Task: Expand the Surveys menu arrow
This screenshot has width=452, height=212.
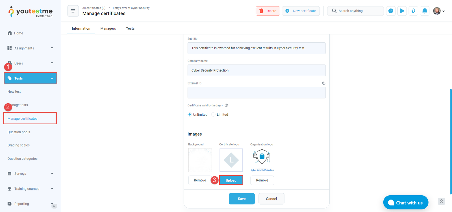Action: (x=52, y=174)
